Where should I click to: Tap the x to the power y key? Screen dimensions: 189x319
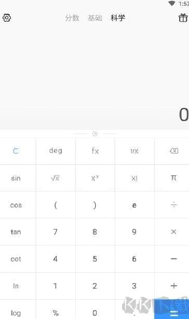point(95,178)
